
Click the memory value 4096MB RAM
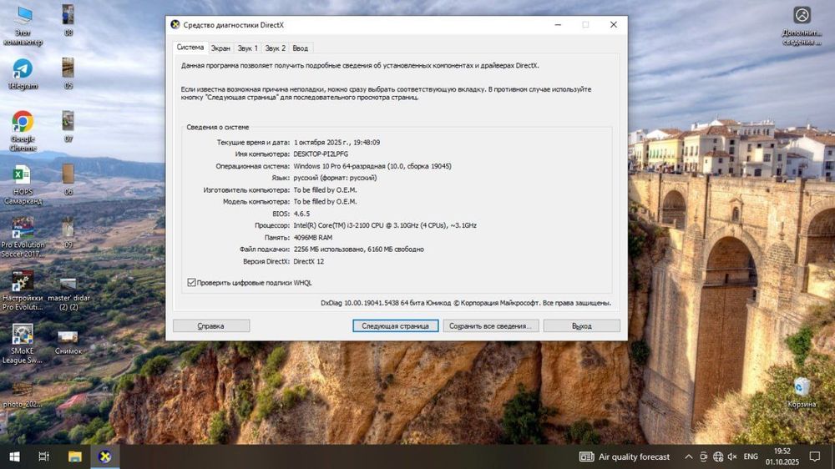[312, 238]
